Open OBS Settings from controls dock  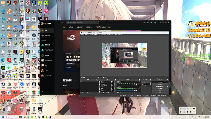coord(160,90)
